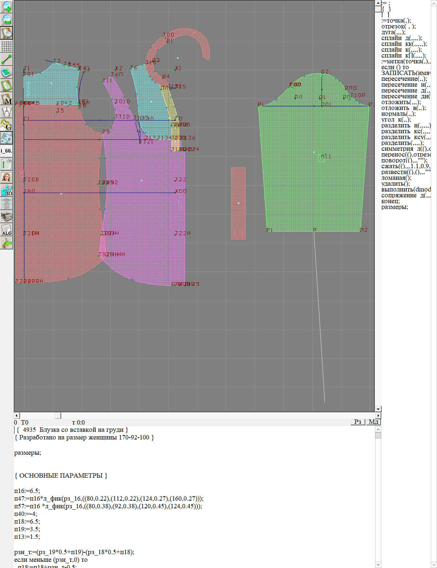437x568 pixels.
Task: Click the green arrow exit door icon
Action: (7, 243)
